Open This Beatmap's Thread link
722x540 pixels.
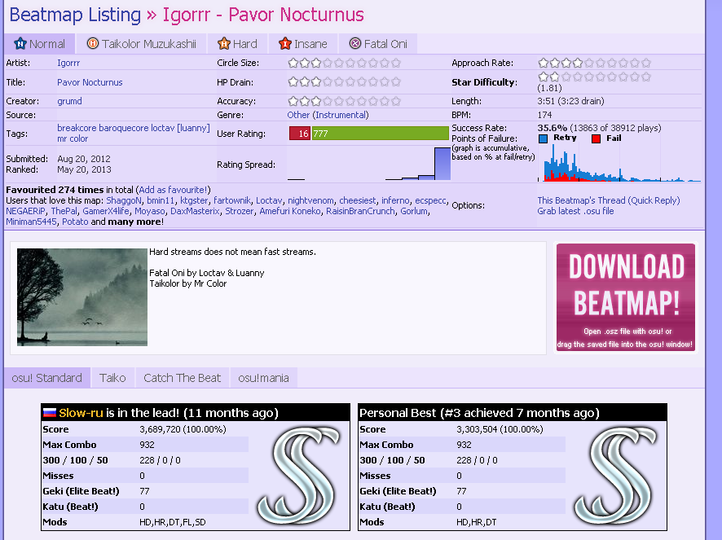[x=581, y=200]
